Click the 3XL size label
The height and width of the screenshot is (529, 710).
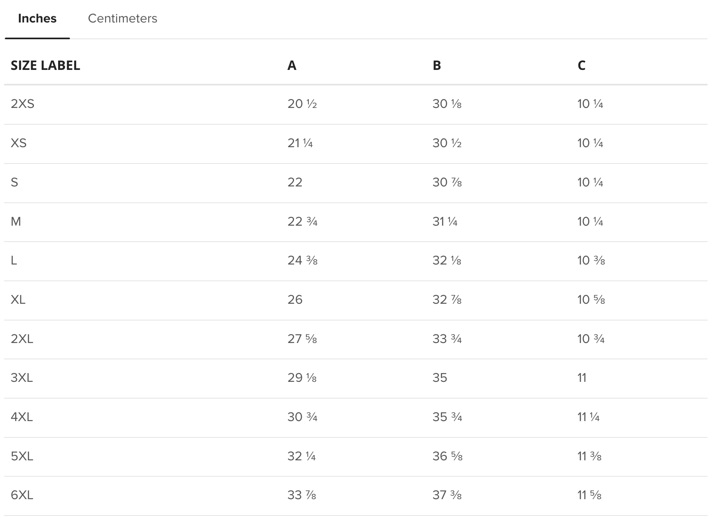(22, 378)
